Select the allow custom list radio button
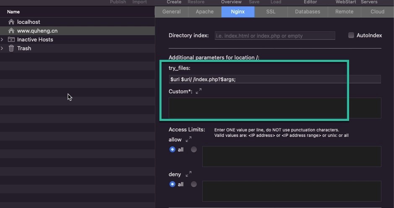Image resolution: width=394 pixels, height=208 pixels. (x=194, y=149)
